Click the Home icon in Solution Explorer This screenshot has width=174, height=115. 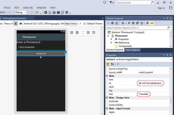tap(117, 23)
